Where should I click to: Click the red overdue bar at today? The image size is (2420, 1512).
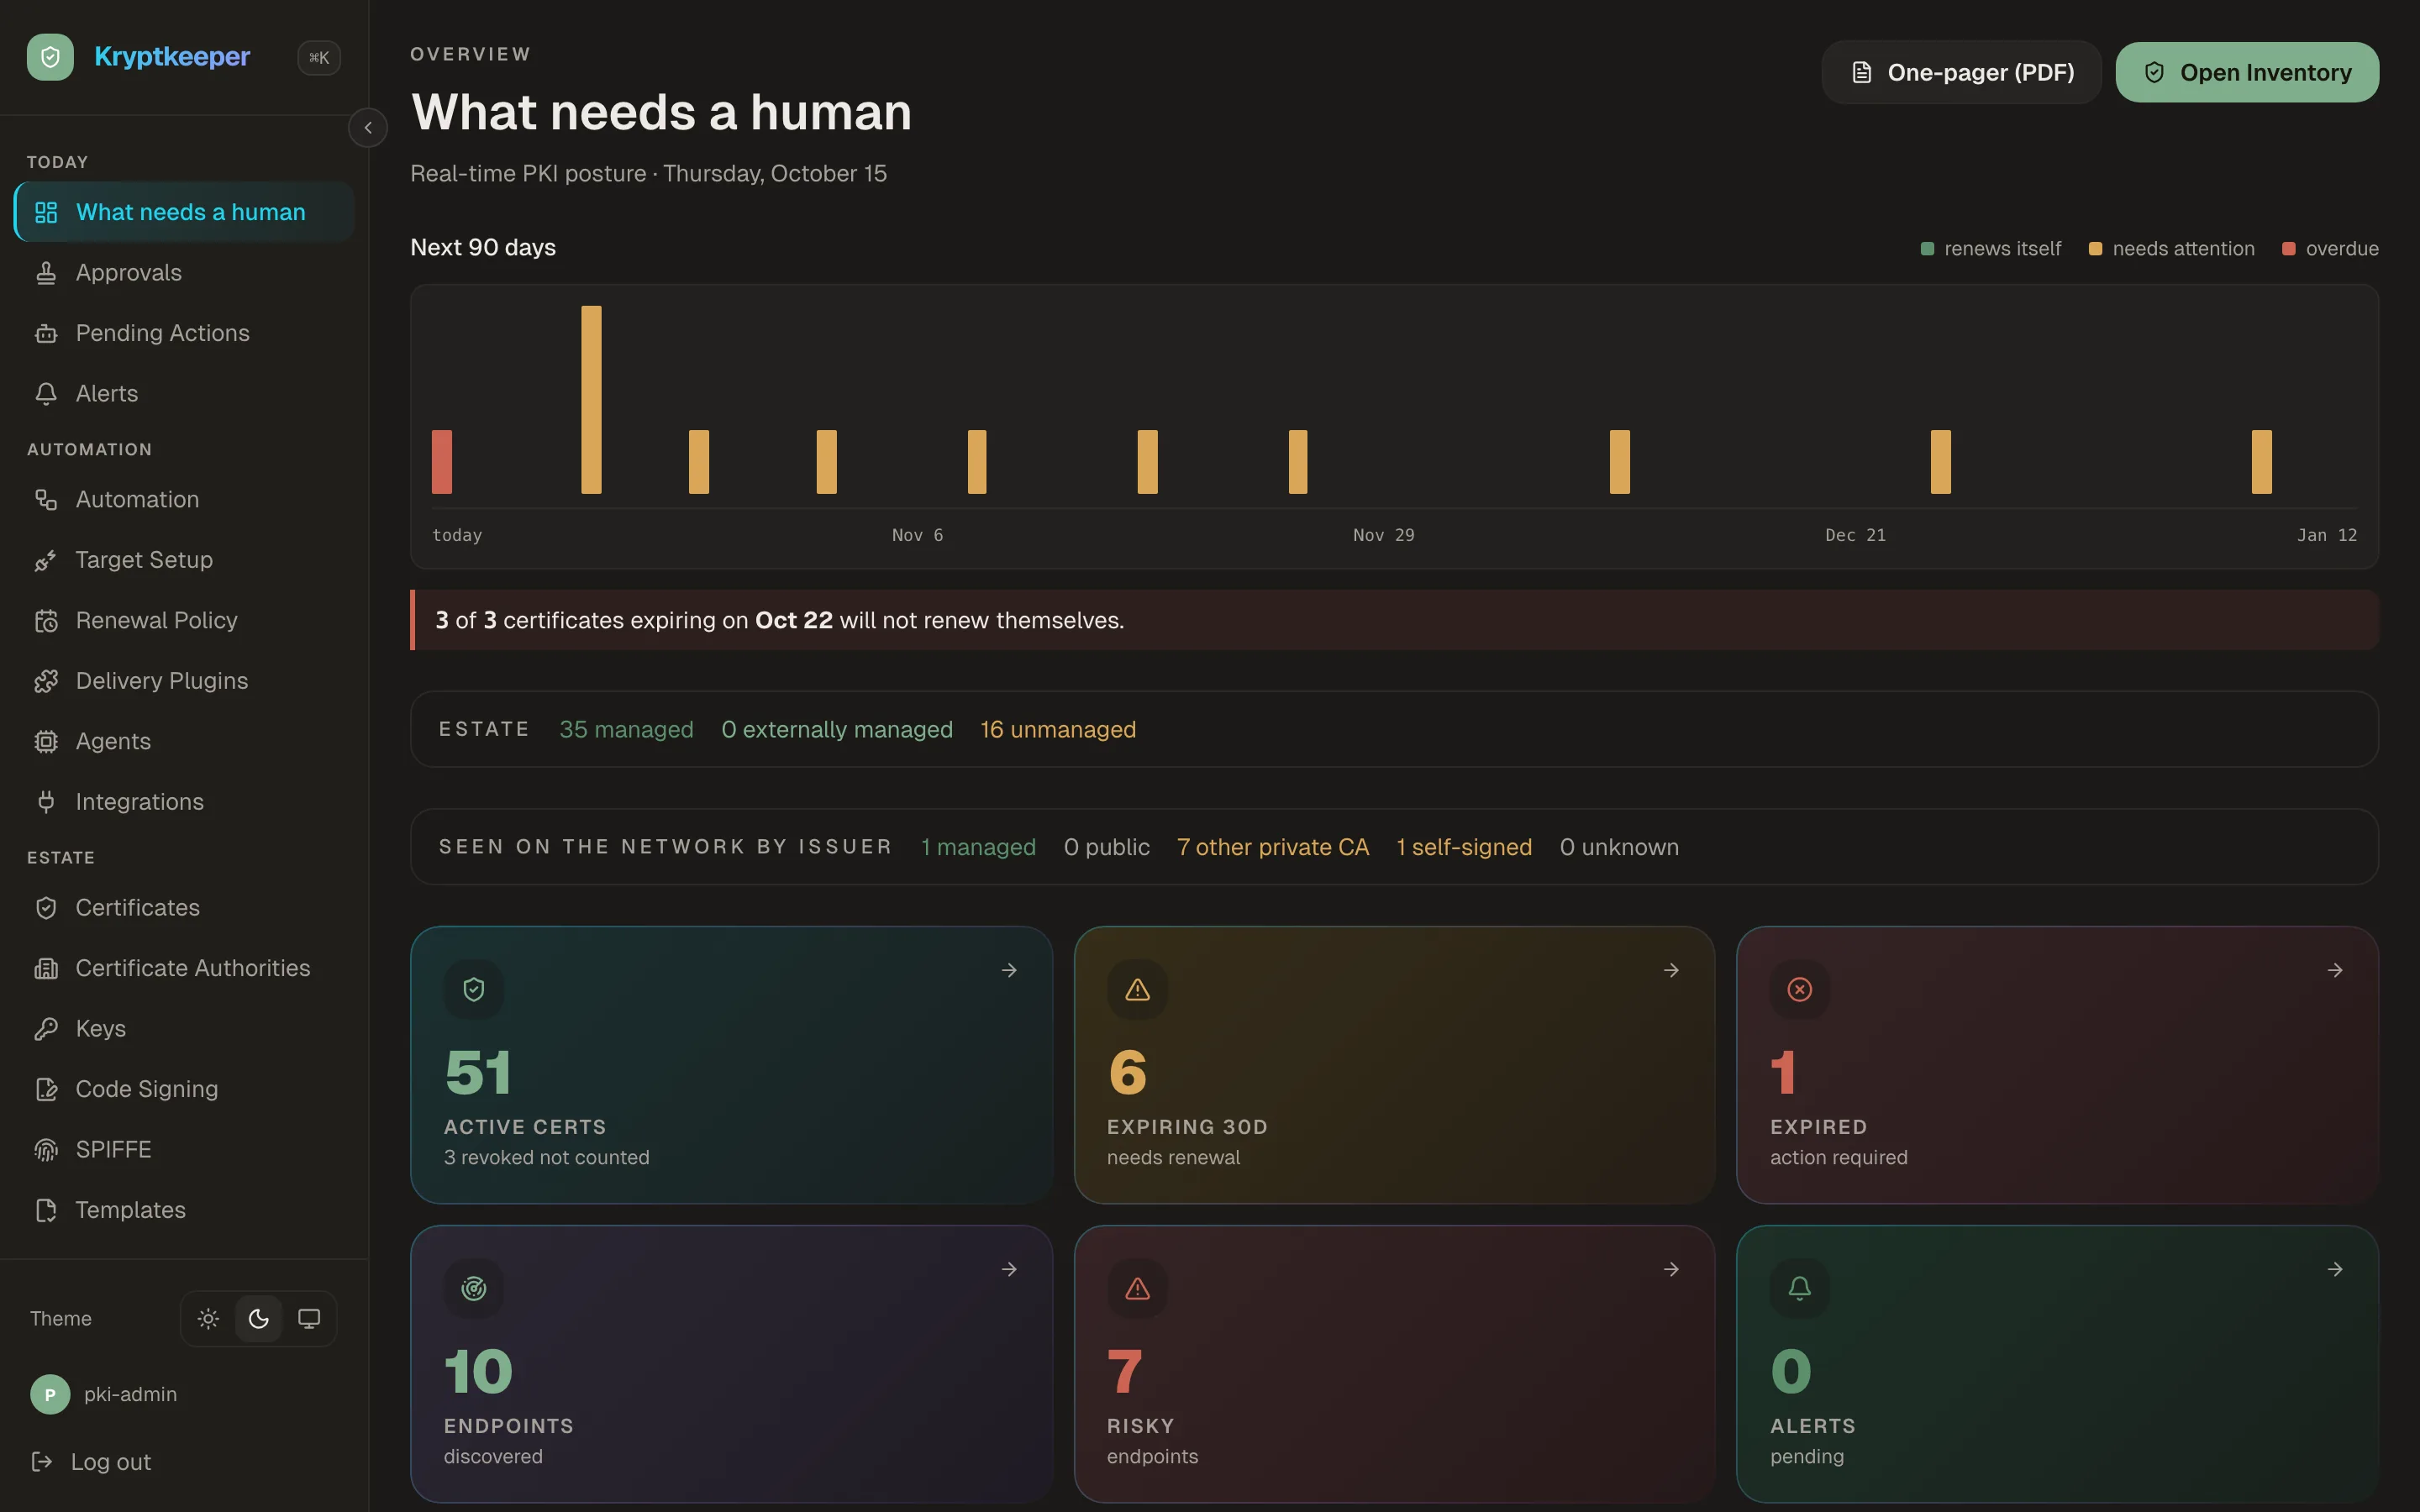click(442, 462)
